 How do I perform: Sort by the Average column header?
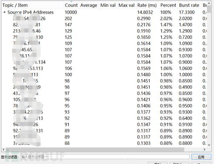click(89, 5)
